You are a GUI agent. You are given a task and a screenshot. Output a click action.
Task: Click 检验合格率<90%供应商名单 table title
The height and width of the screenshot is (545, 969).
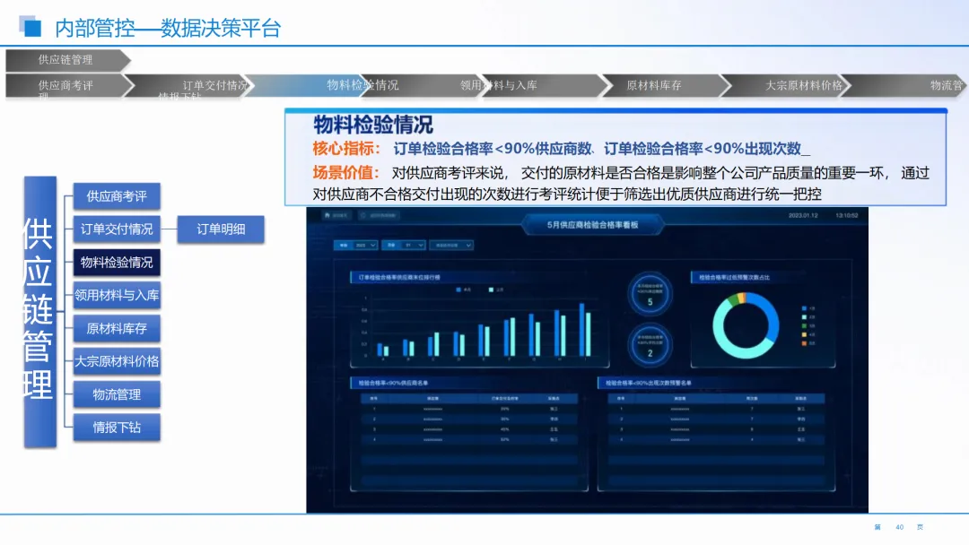(393, 383)
